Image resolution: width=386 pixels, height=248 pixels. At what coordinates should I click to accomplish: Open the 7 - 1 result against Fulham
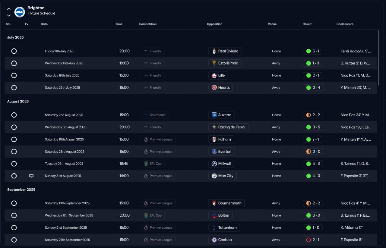pyautogui.click(x=313, y=140)
